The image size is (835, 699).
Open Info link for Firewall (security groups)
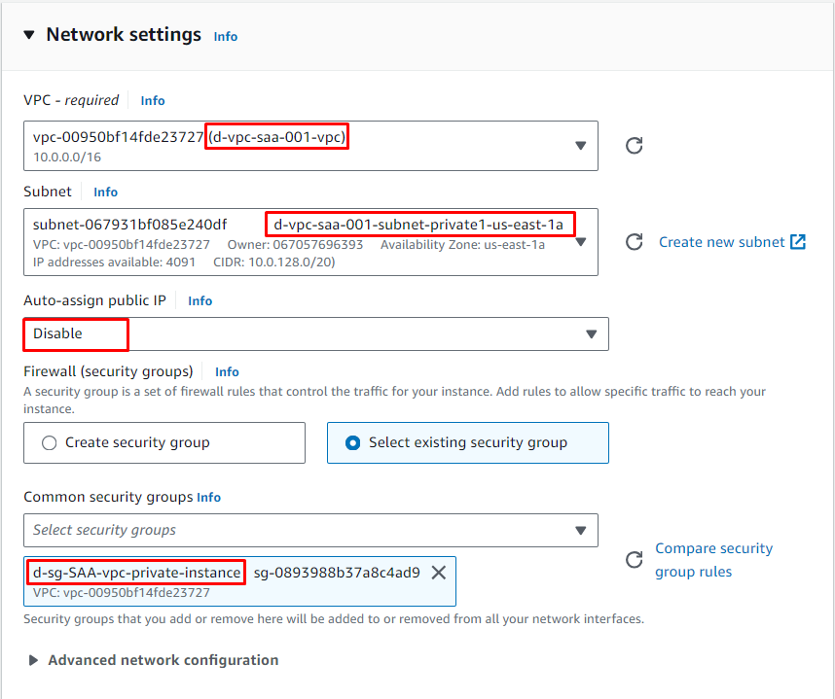pyautogui.click(x=227, y=371)
